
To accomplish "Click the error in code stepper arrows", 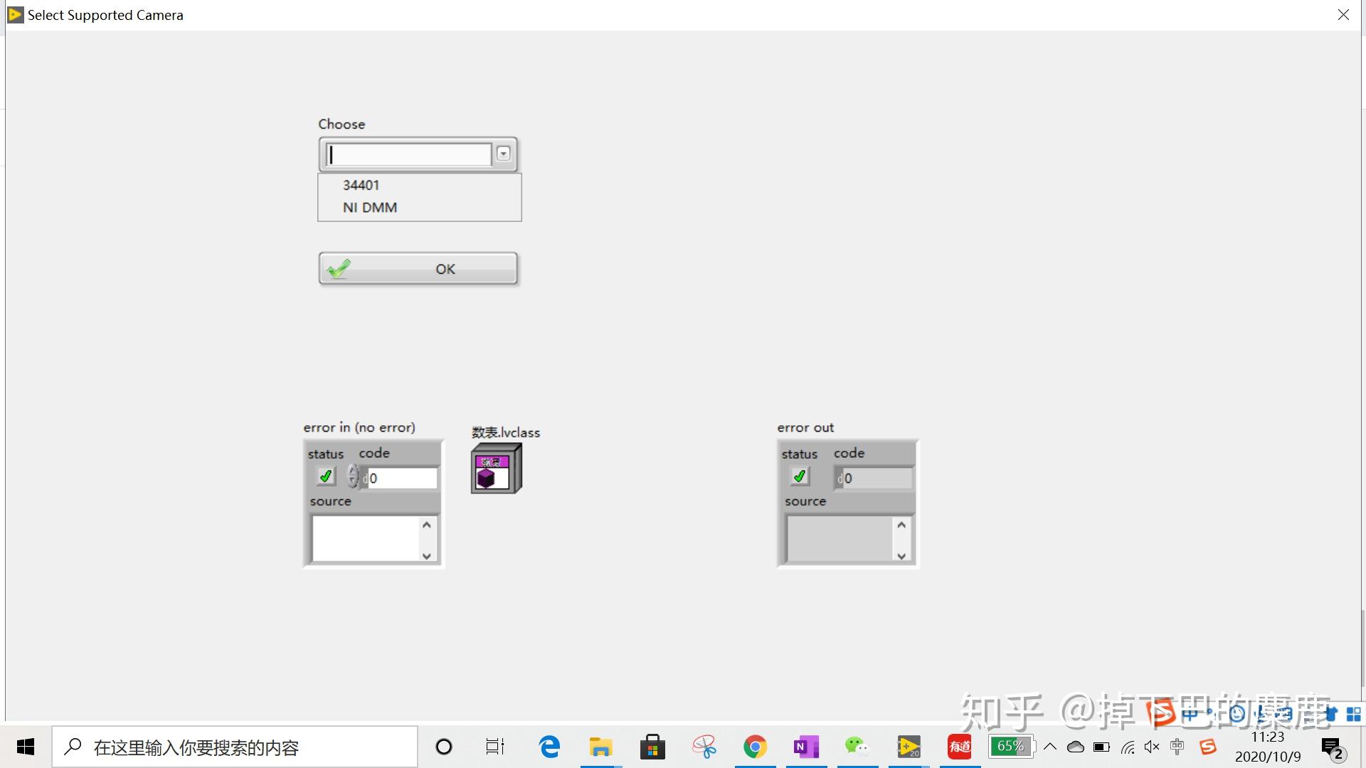I will [x=353, y=476].
